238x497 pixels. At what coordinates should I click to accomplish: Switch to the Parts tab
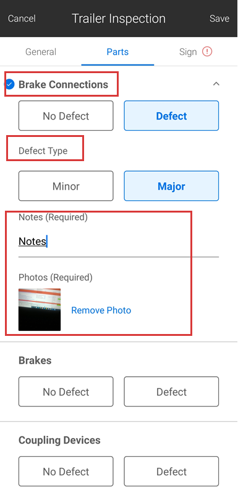click(x=117, y=51)
